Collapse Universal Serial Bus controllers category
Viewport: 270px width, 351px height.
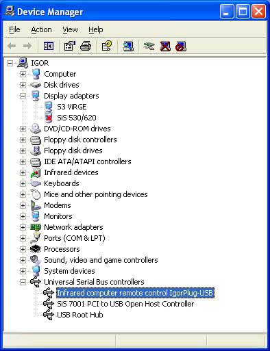coord(23,282)
